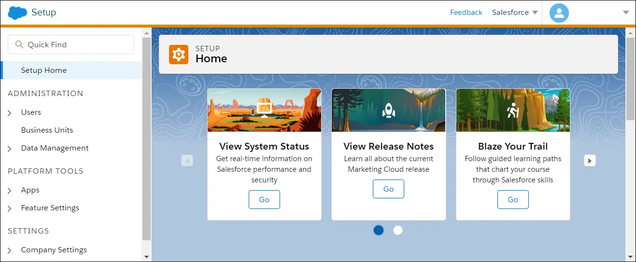Expand the Apps section chevron
Image resolution: width=636 pixels, height=262 pixels.
pyautogui.click(x=10, y=191)
